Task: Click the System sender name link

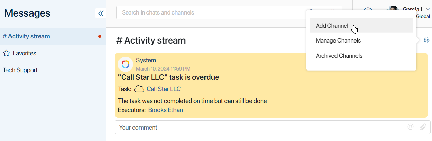Action: [x=146, y=60]
